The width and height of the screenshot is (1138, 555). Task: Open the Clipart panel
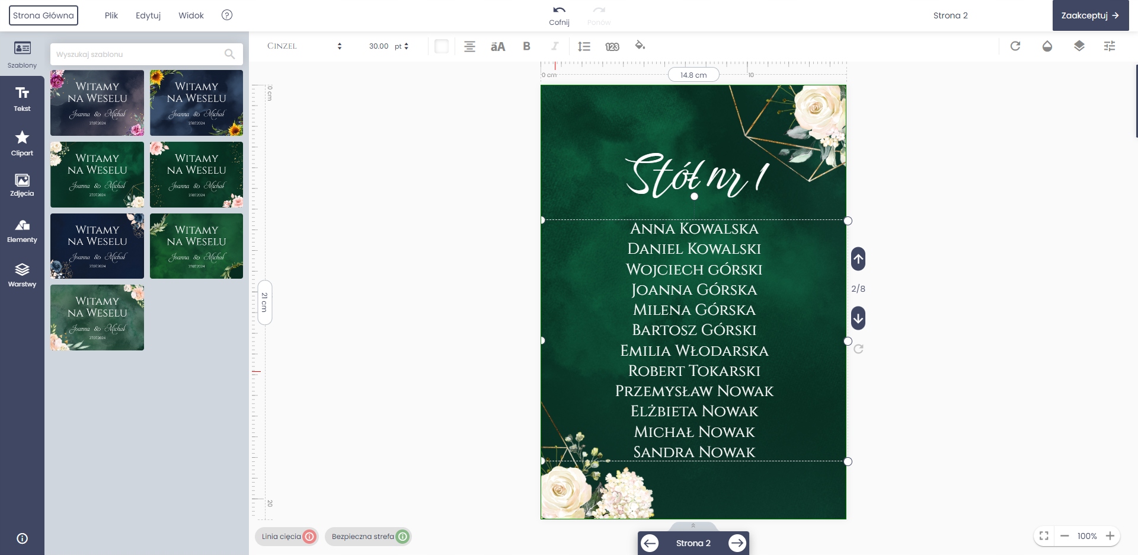pyautogui.click(x=22, y=143)
